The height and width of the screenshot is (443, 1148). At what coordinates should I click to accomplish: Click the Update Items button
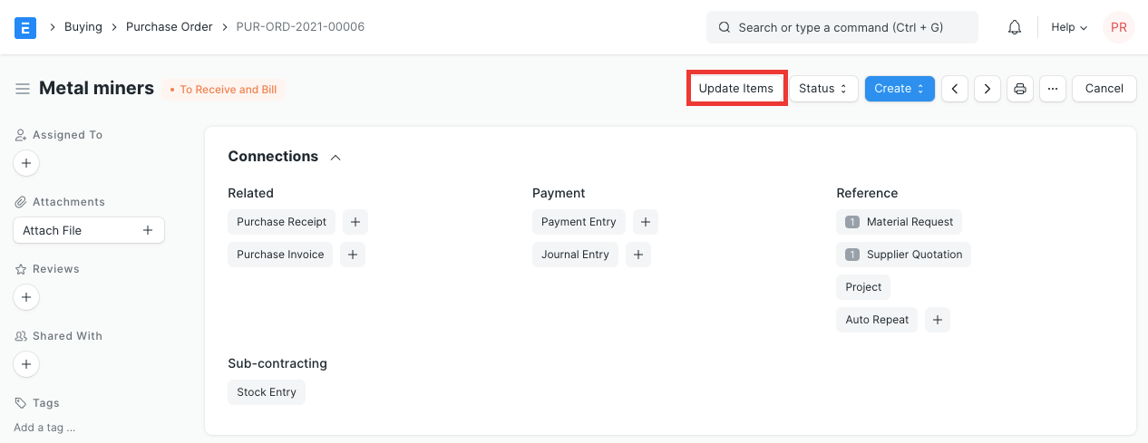click(x=735, y=89)
